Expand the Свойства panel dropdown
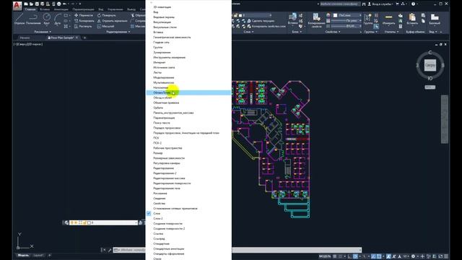462x260 pixels. click(x=333, y=32)
